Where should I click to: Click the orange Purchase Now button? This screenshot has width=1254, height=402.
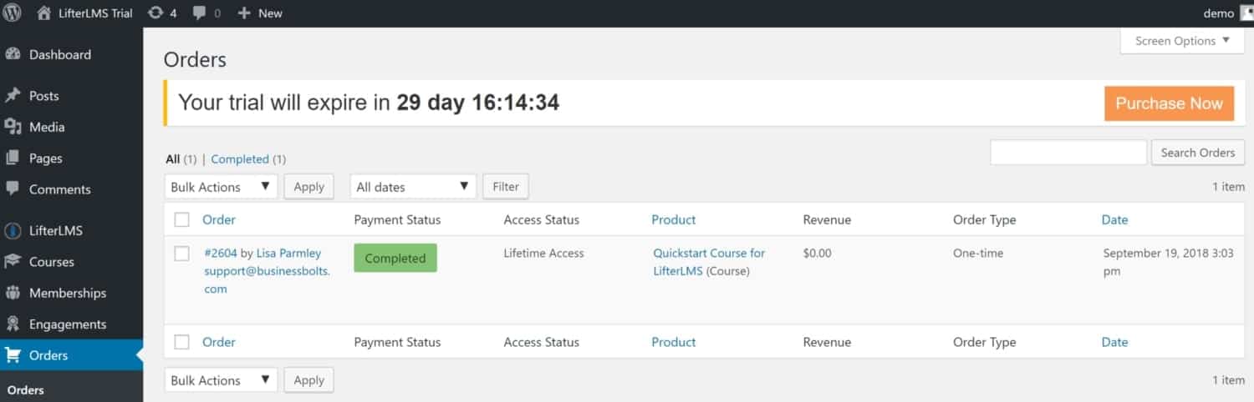point(1169,103)
